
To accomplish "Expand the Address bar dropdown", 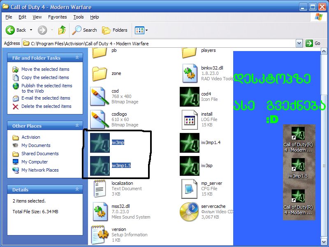I will (x=299, y=44).
